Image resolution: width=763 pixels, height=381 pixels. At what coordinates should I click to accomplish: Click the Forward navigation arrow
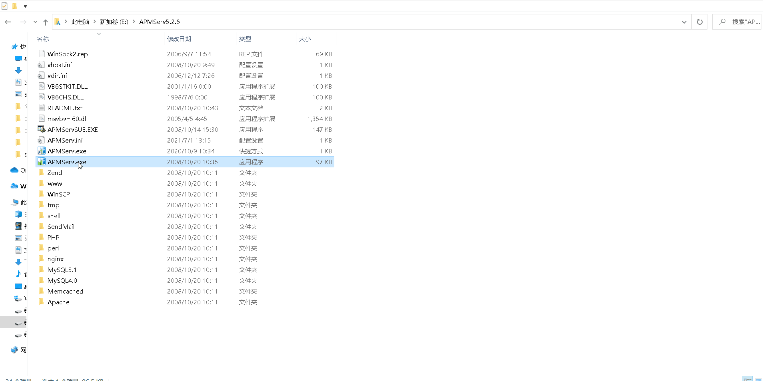tap(23, 22)
